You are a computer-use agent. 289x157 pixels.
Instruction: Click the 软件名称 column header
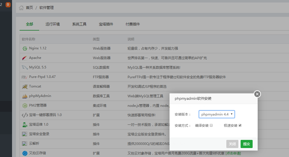click(x=29, y=39)
